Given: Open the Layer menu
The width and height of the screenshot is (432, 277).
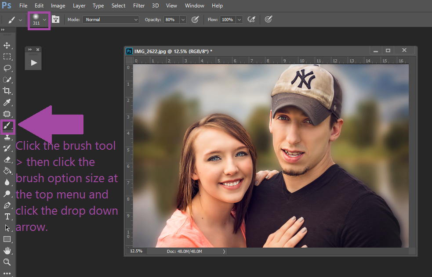Looking at the screenshot, I should [x=79, y=6].
